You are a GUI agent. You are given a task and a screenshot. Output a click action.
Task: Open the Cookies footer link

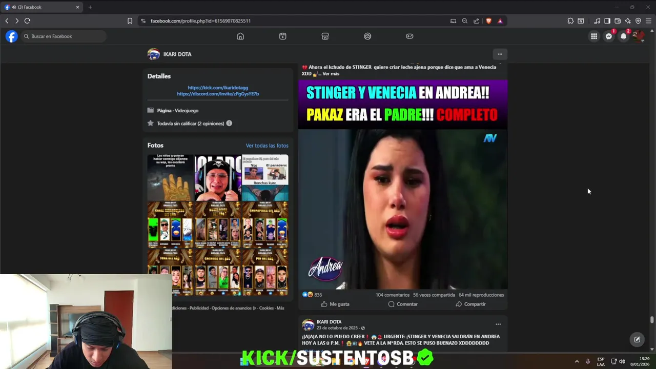coord(266,309)
